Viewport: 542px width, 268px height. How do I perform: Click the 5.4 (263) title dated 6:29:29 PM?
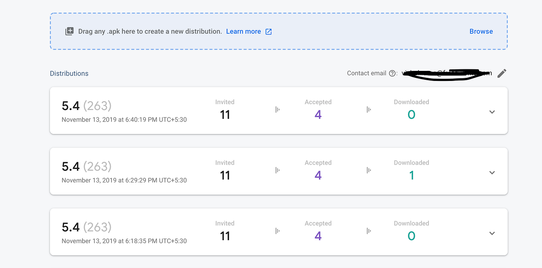pos(87,166)
